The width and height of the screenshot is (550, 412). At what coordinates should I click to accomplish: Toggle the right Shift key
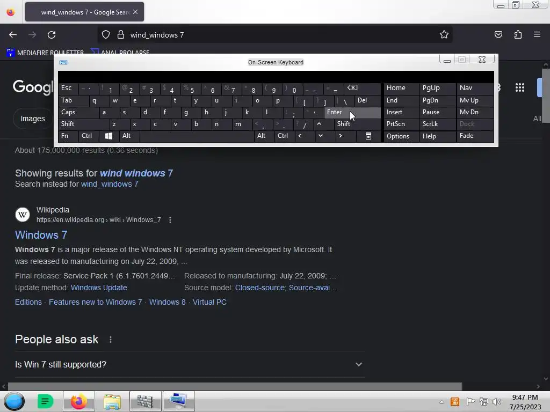point(357,124)
